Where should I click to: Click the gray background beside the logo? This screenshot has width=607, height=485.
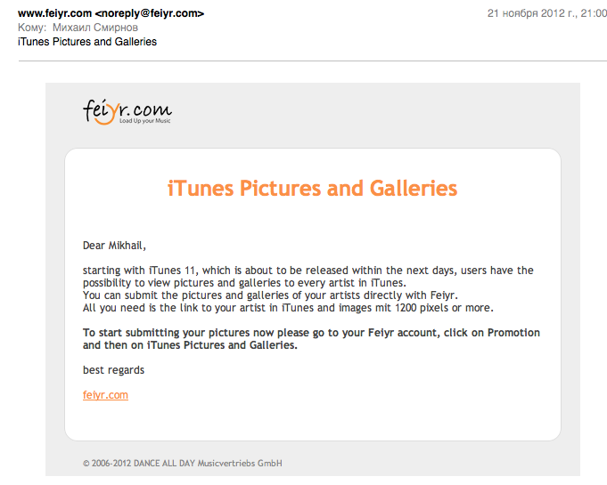[349, 112]
